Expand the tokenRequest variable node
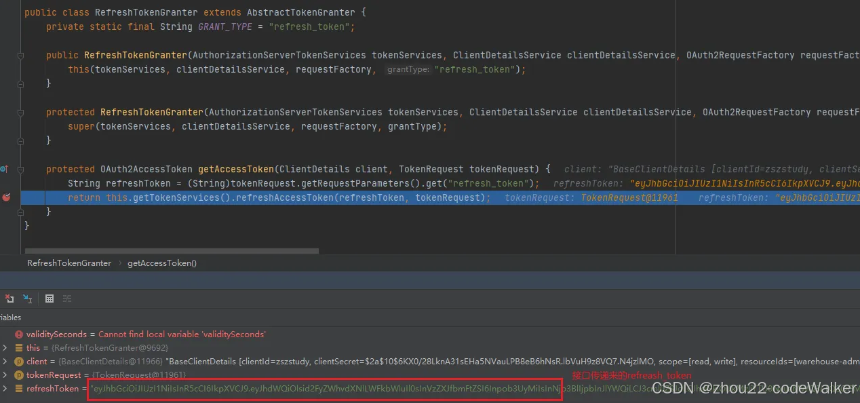The height and width of the screenshot is (403, 860). click(5, 375)
